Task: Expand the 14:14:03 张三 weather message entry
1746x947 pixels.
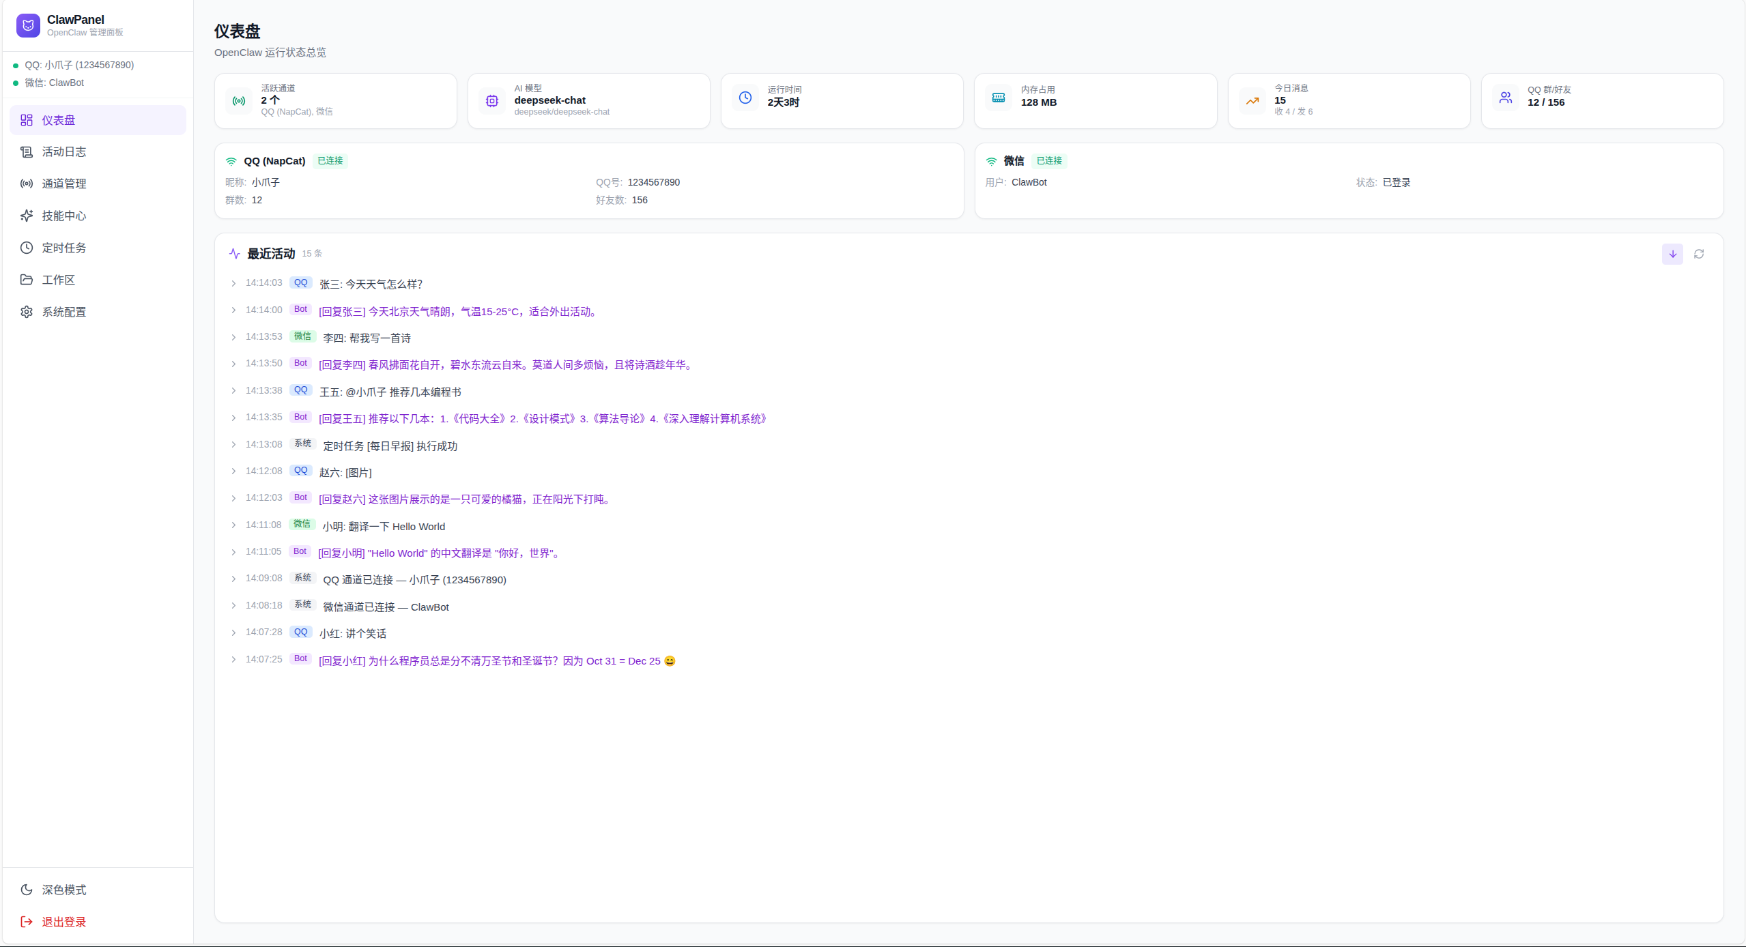Action: click(x=233, y=283)
